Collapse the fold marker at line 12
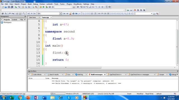 (x=44, y=49)
